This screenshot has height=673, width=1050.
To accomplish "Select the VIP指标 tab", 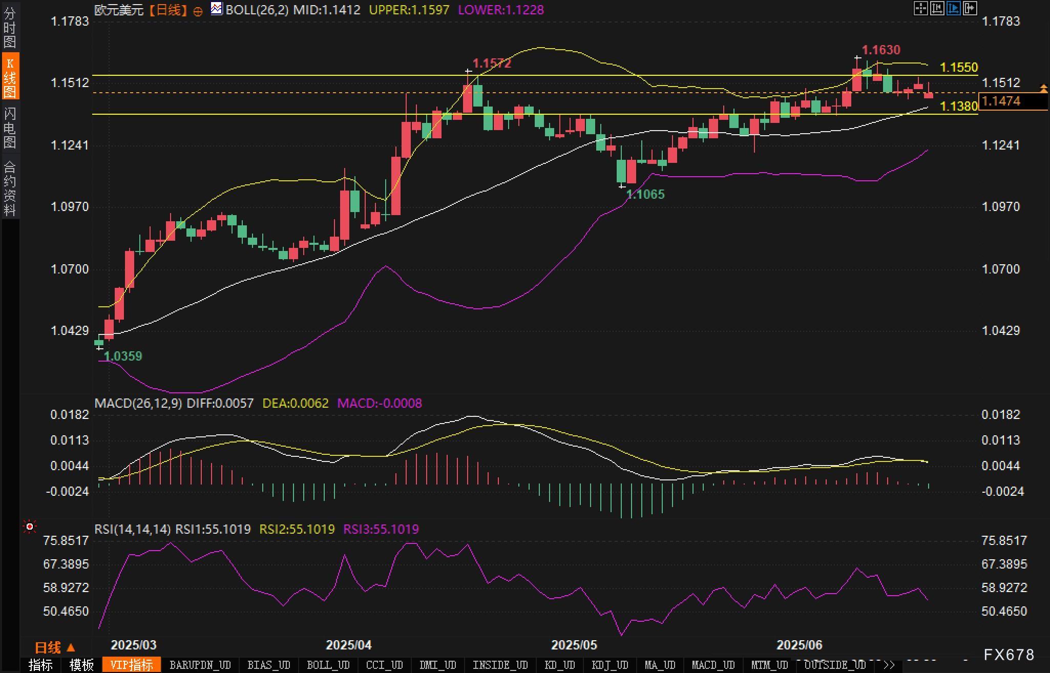I will [x=132, y=665].
